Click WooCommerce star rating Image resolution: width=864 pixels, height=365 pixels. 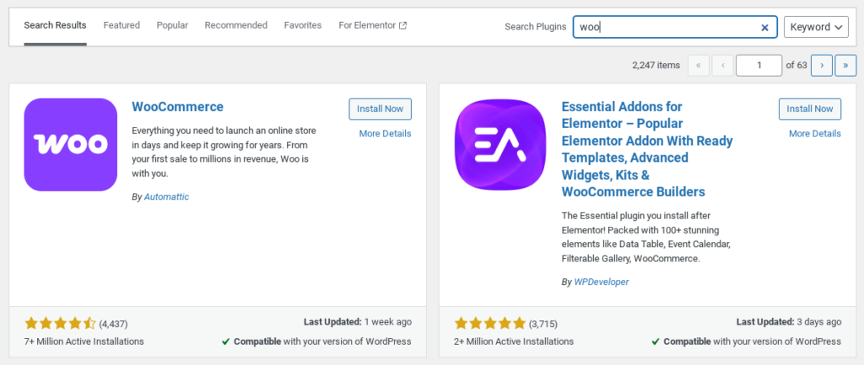61,323
